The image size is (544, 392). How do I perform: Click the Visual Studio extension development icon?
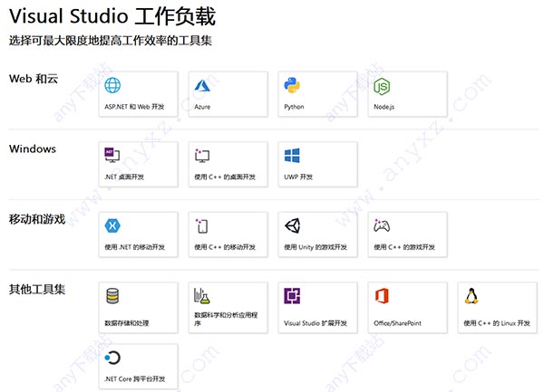click(x=292, y=296)
